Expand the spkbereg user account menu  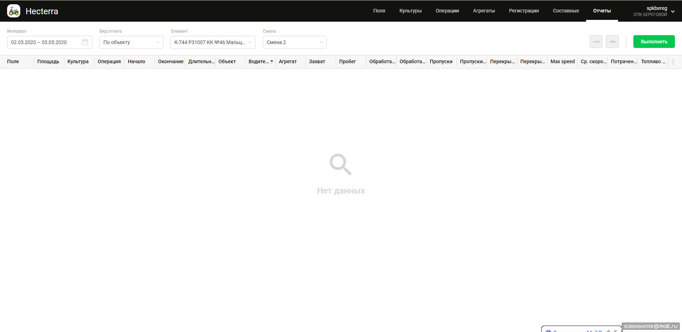pyautogui.click(x=672, y=11)
